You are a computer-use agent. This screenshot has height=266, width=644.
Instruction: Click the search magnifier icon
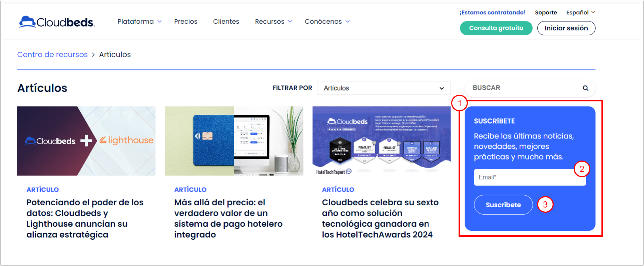[x=586, y=88]
